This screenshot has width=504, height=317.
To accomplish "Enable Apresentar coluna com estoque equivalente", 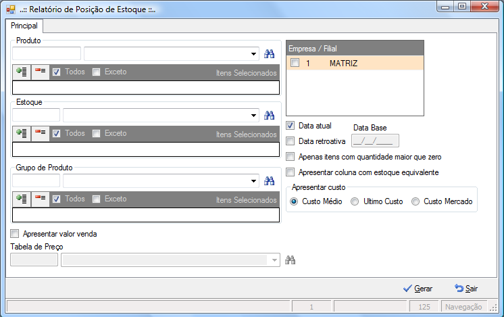I will click(291, 172).
